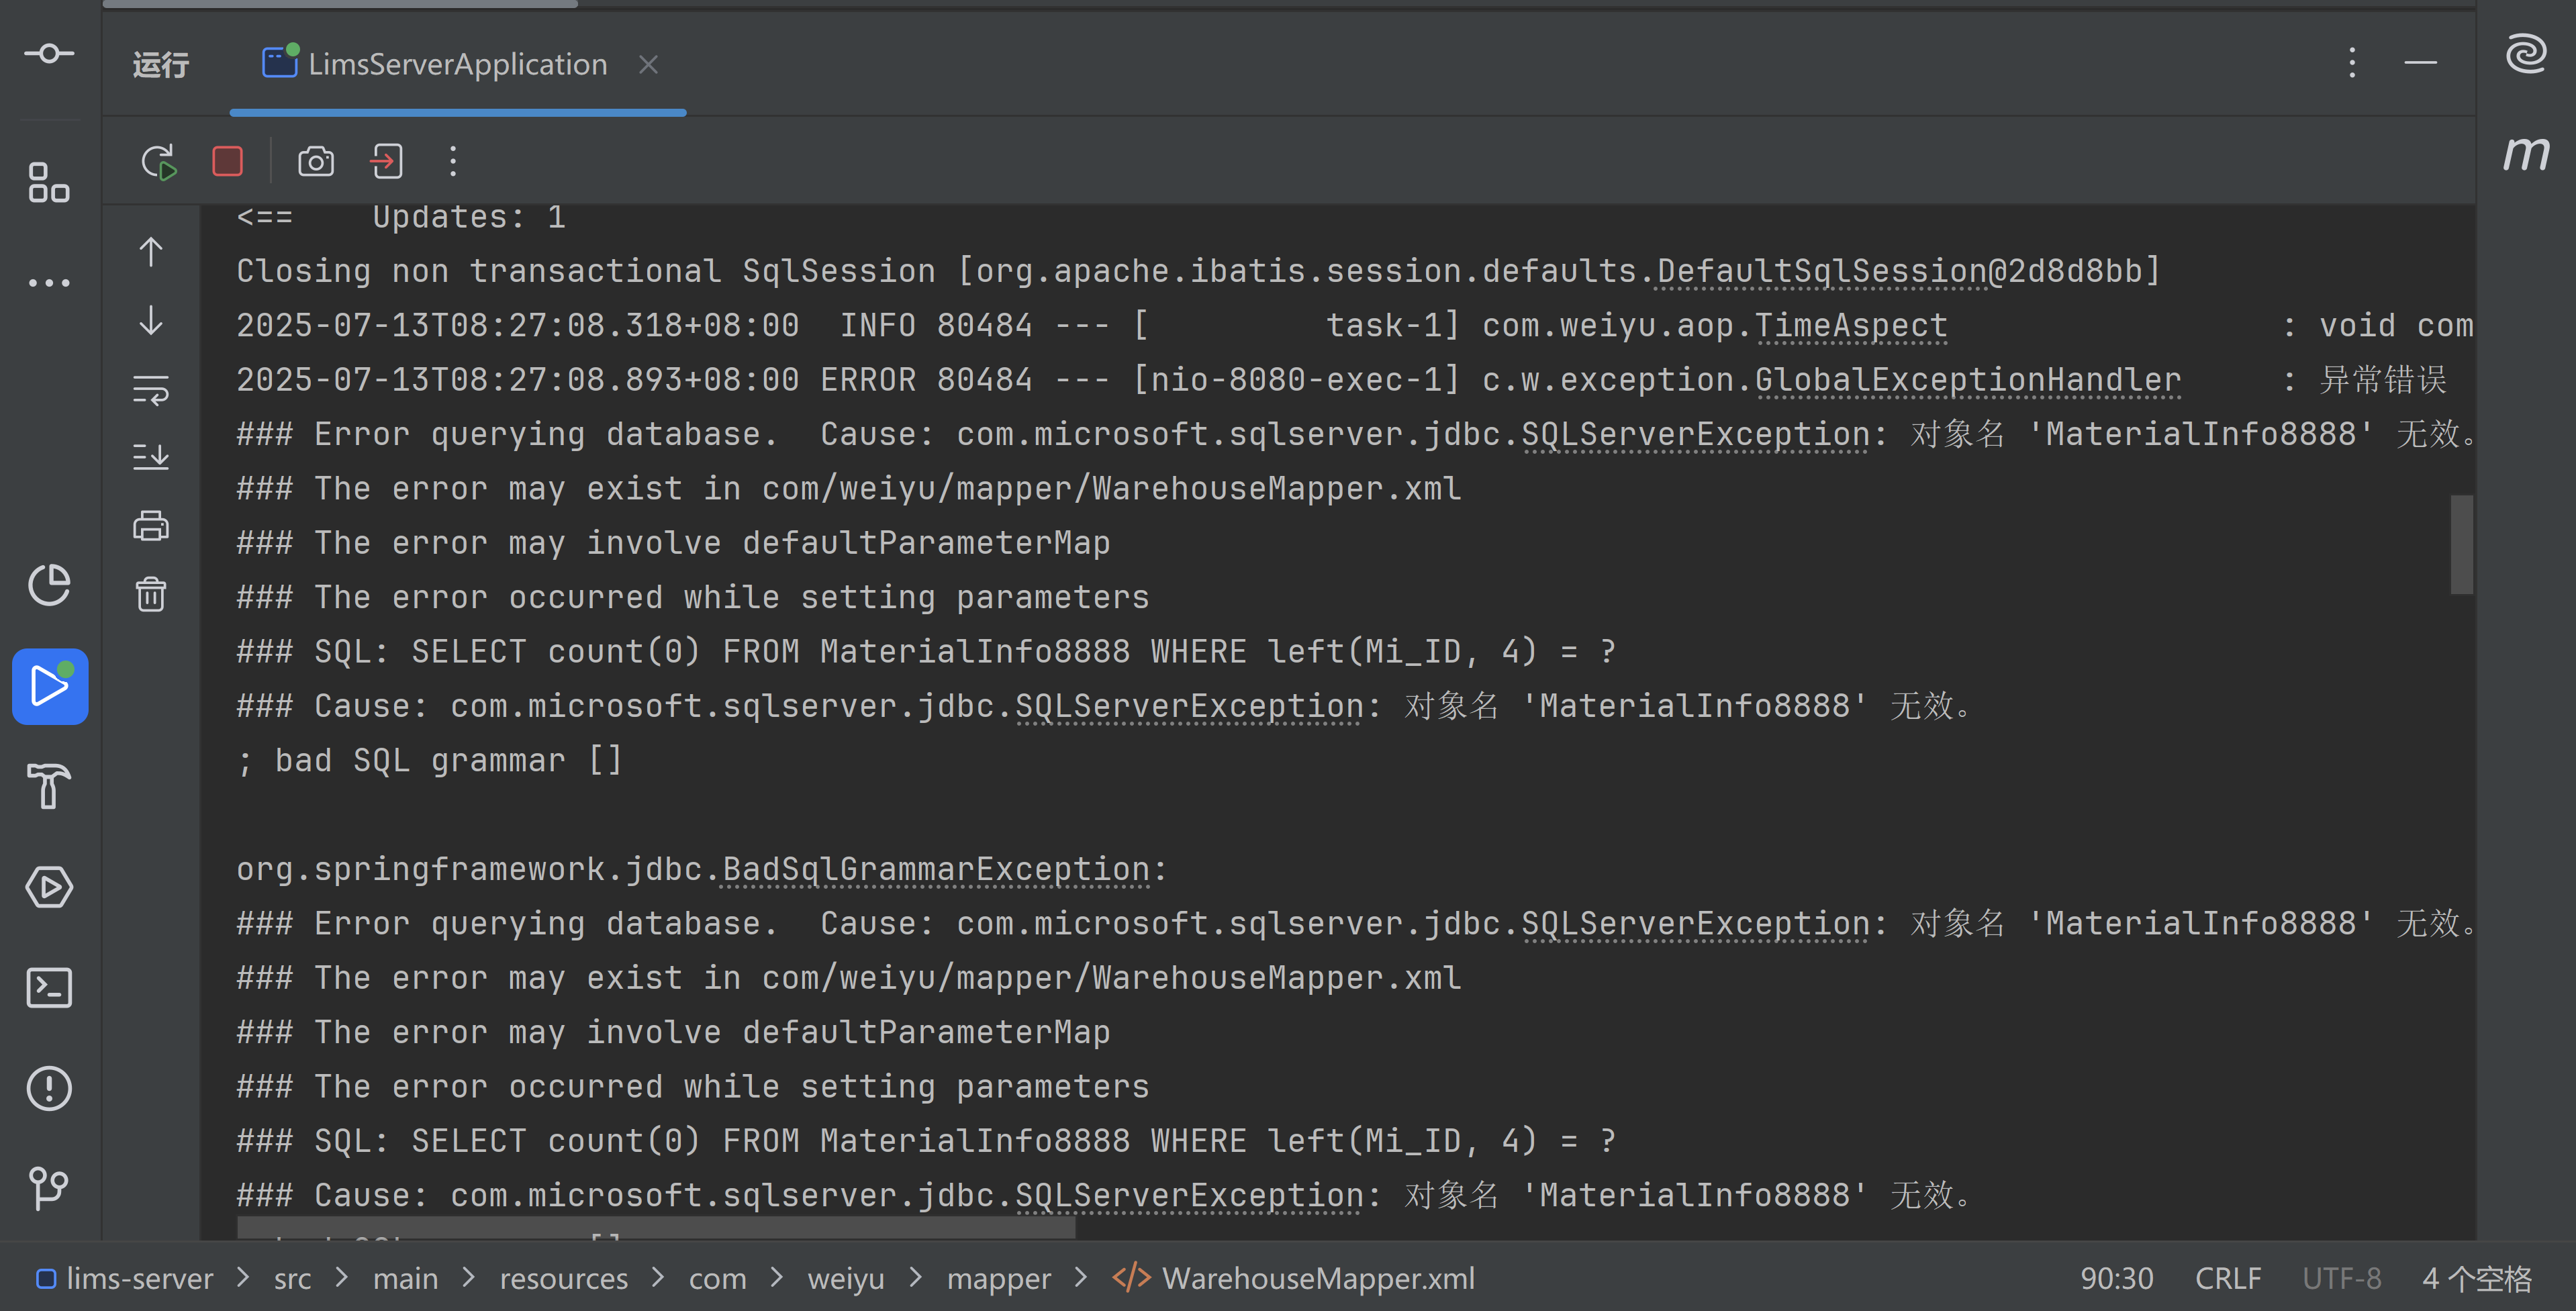Image resolution: width=2576 pixels, height=1311 pixels.
Task: Stop the running application with the red stop button
Action: [227, 162]
